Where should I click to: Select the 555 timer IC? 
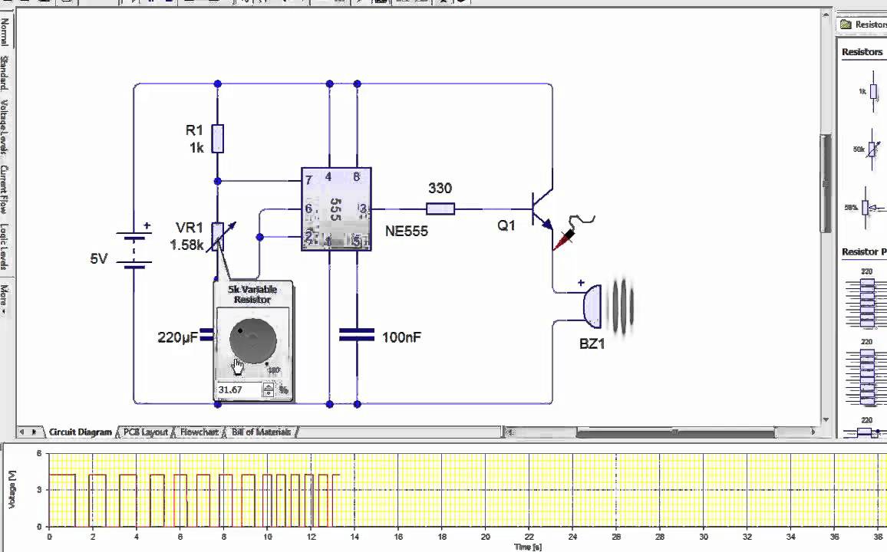click(336, 209)
